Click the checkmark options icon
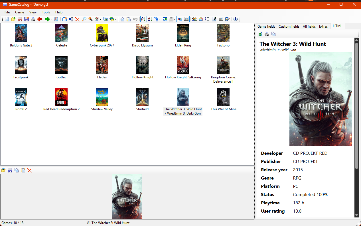Viewport: 361px width, 226px height. [227, 19]
